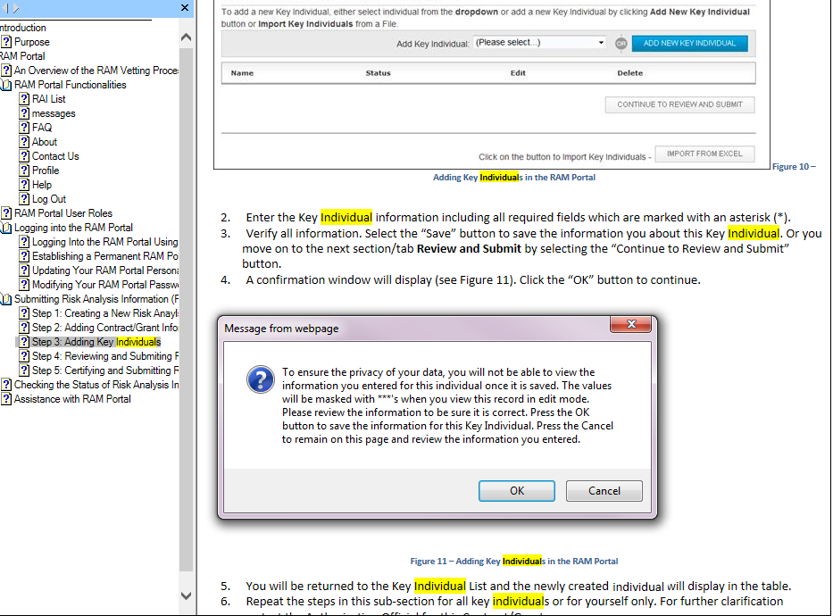This screenshot has width=833, height=616.
Task: Open An Overview of the RAM Vetting topic
Action: pos(96,71)
